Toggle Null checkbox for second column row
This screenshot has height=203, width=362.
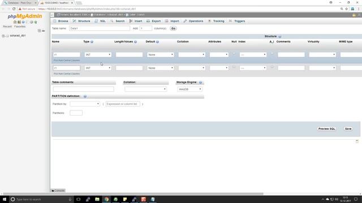point(234,67)
